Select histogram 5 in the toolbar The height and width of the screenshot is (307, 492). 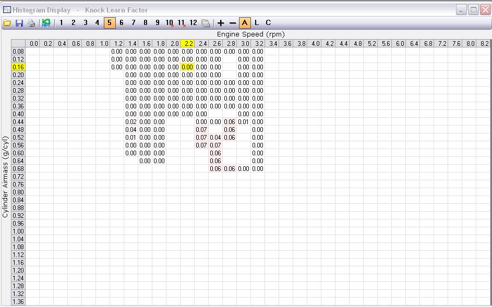[110, 22]
